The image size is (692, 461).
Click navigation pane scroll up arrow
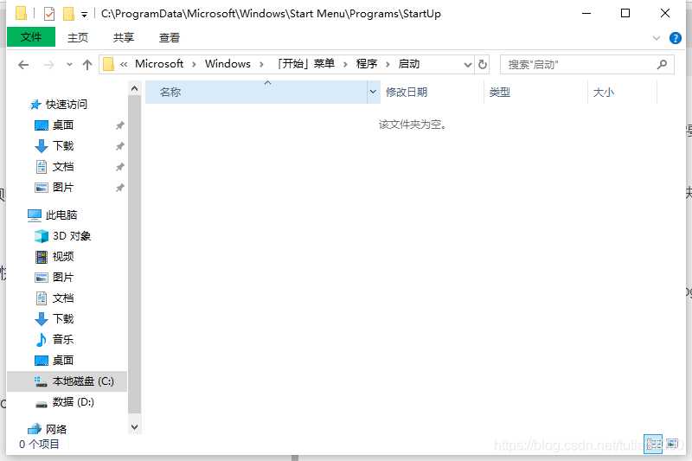pos(135,88)
